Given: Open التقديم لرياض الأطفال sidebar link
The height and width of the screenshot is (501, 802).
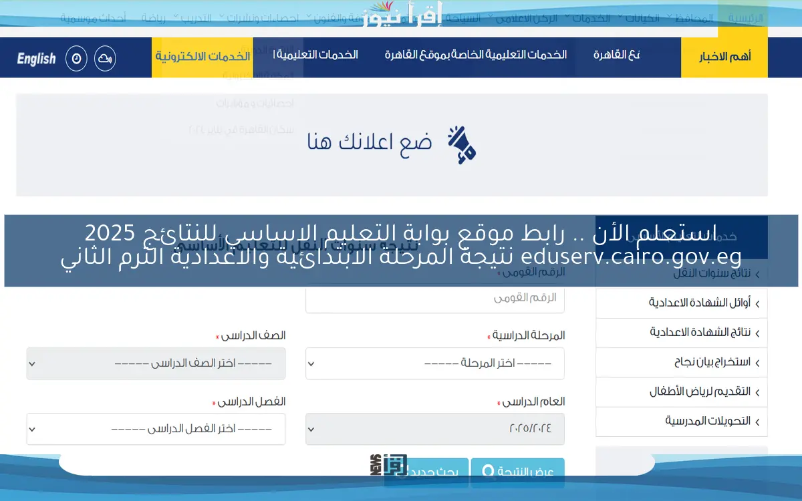Looking at the screenshot, I should pyautogui.click(x=682, y=392).
